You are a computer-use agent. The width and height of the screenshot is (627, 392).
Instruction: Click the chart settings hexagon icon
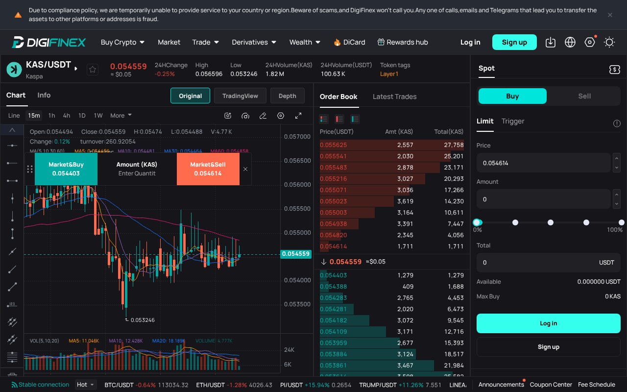(x=281, y=116)
